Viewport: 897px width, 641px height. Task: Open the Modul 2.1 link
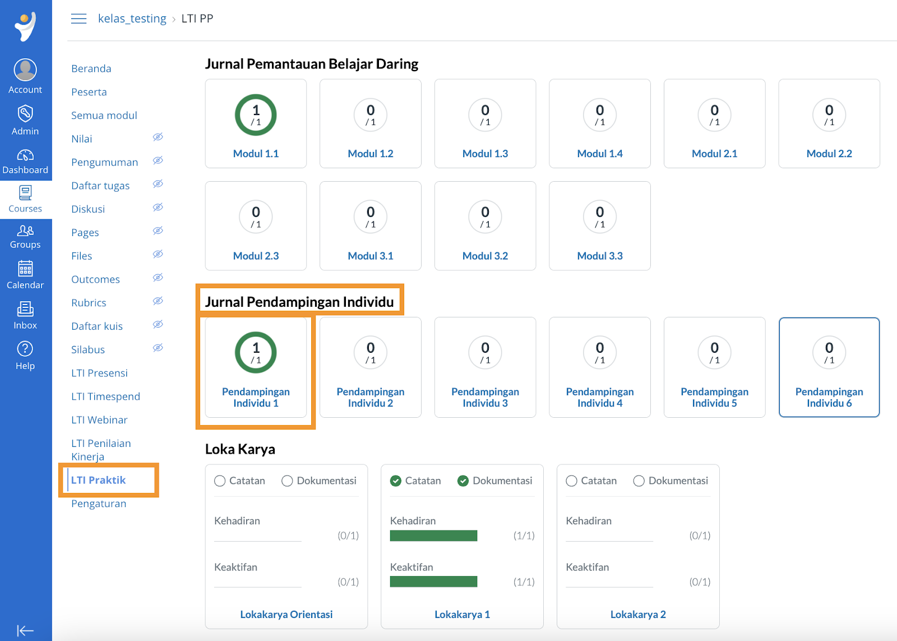714,154
